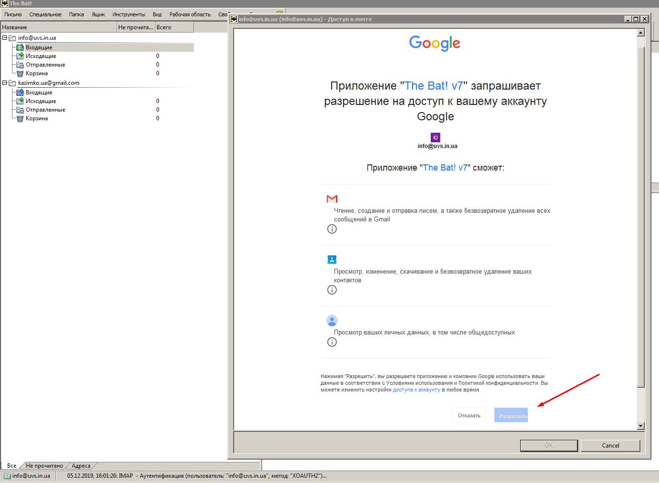The image size is (659, 483).
Task: Click inbox icon under info@uvs.in.ua
Action: (20, 47)
